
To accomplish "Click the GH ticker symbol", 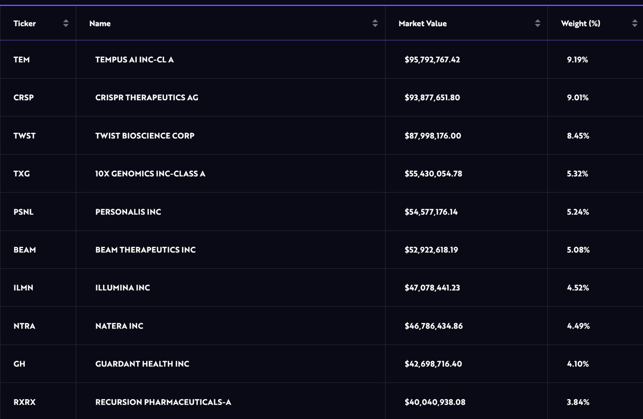I will pyautogui.click(x=19, y=364).
